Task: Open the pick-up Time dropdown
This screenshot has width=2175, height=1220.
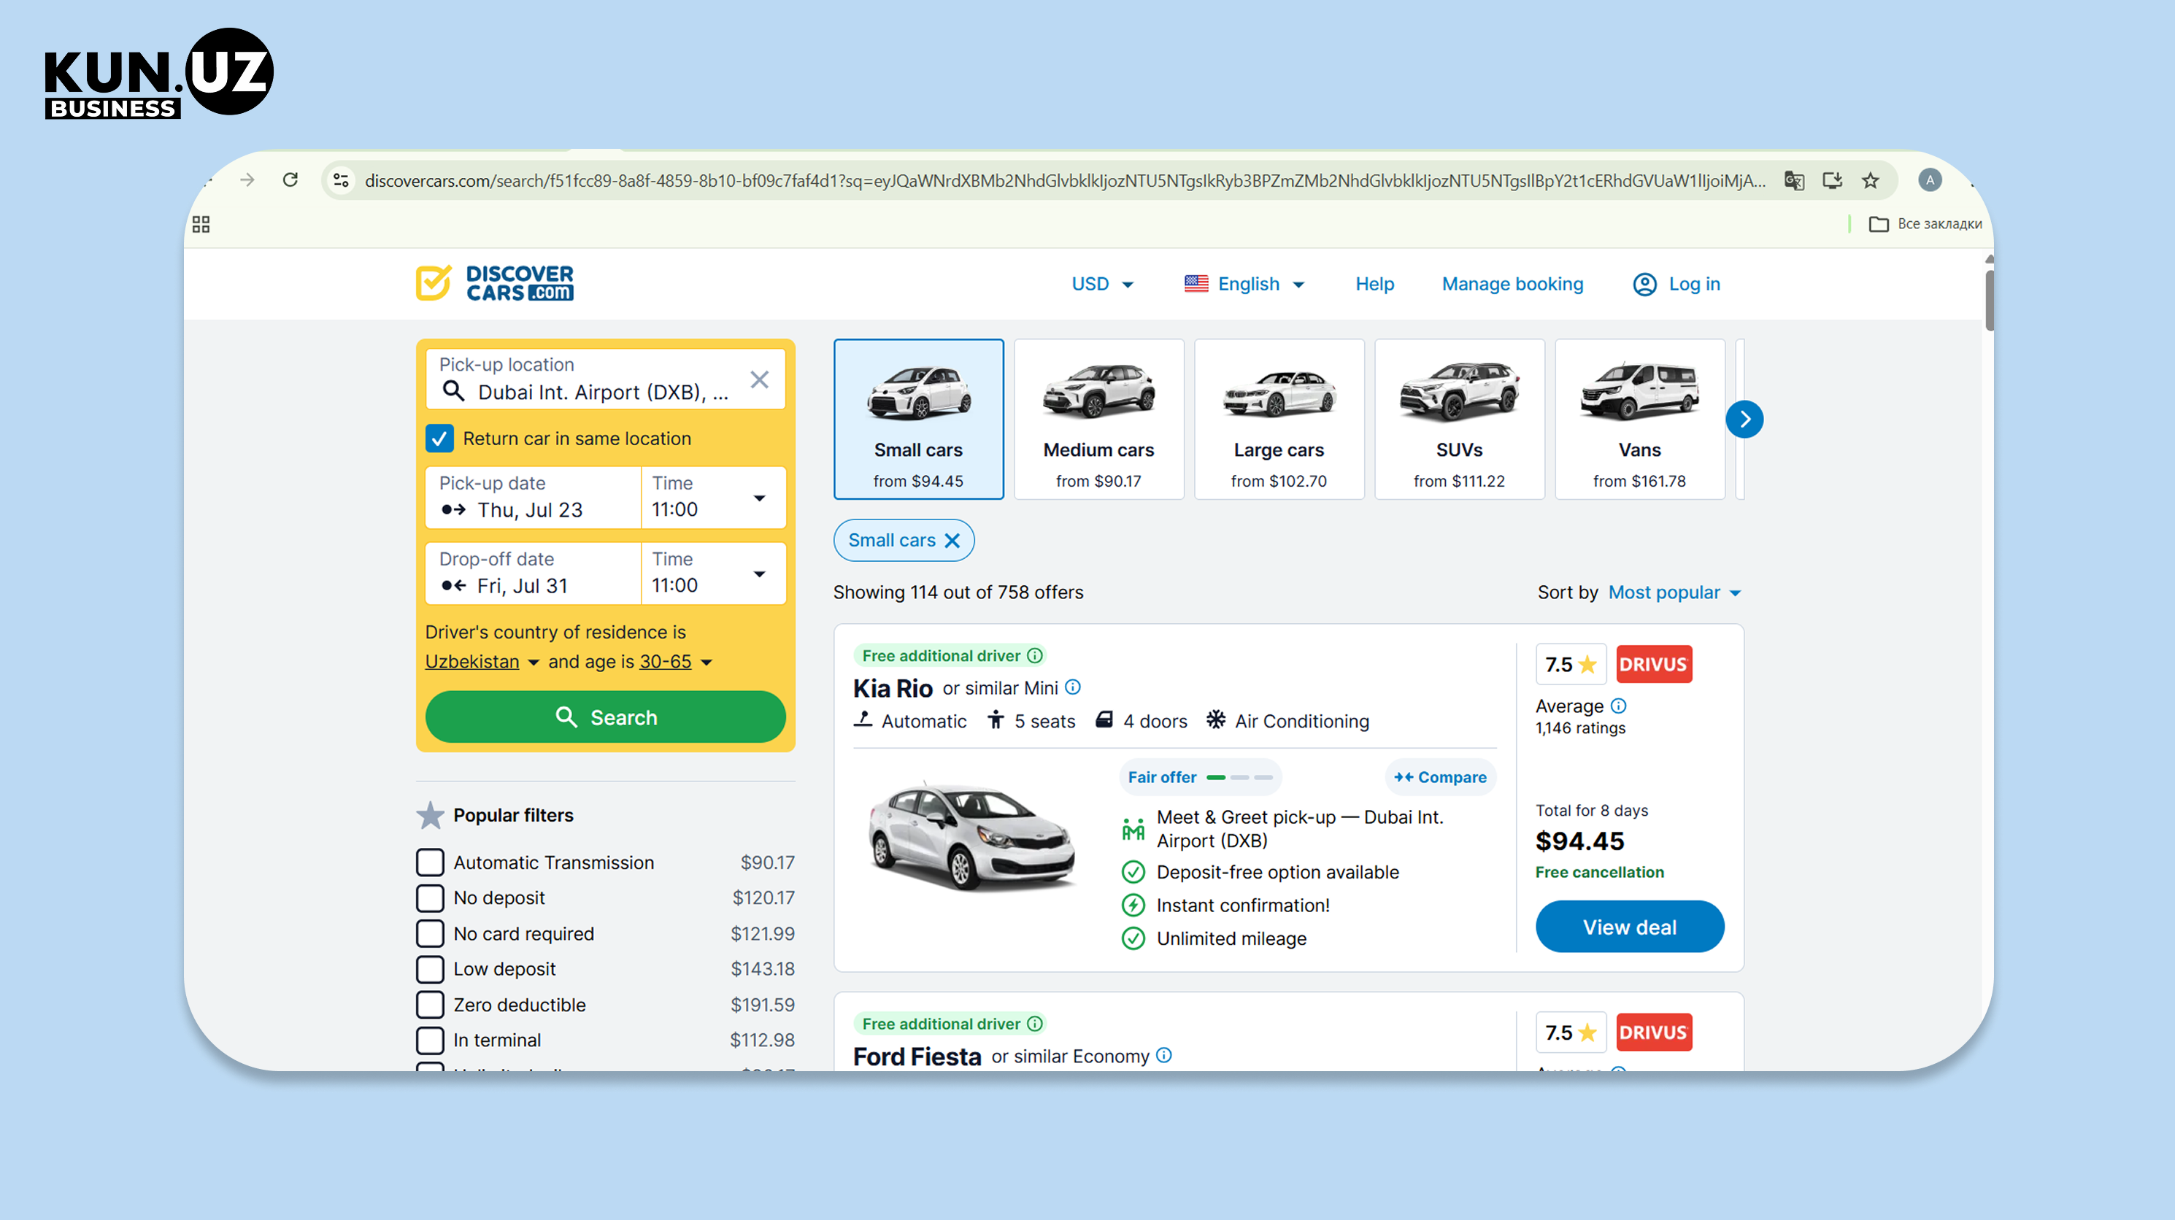Action: (714, 498)
